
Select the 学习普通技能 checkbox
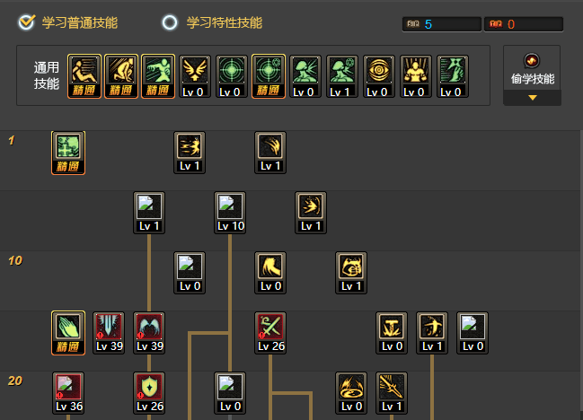tap(27, 22)
